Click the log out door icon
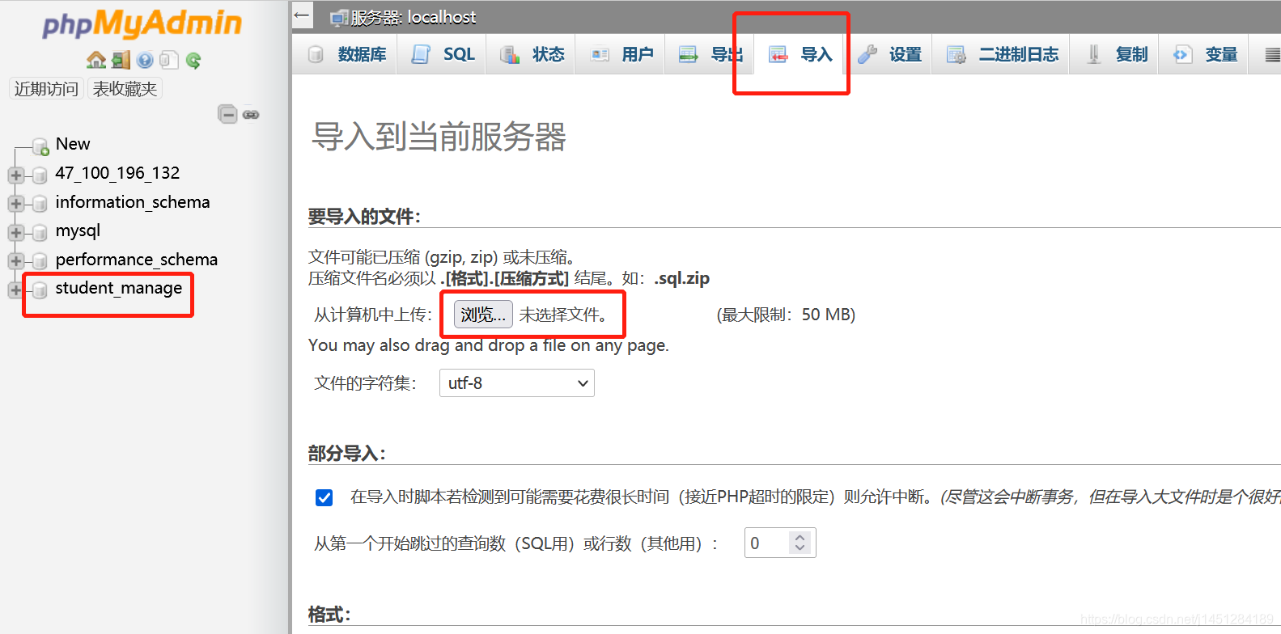 pyautogui.click(x=121, y=60)
